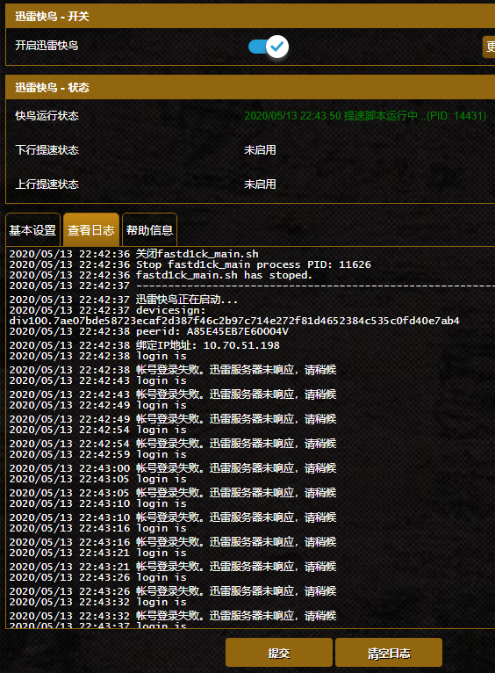This screenshot has width=495, height=673.
Task: Click the 开启迅雷快鸟 label
Action: (47, 46)
